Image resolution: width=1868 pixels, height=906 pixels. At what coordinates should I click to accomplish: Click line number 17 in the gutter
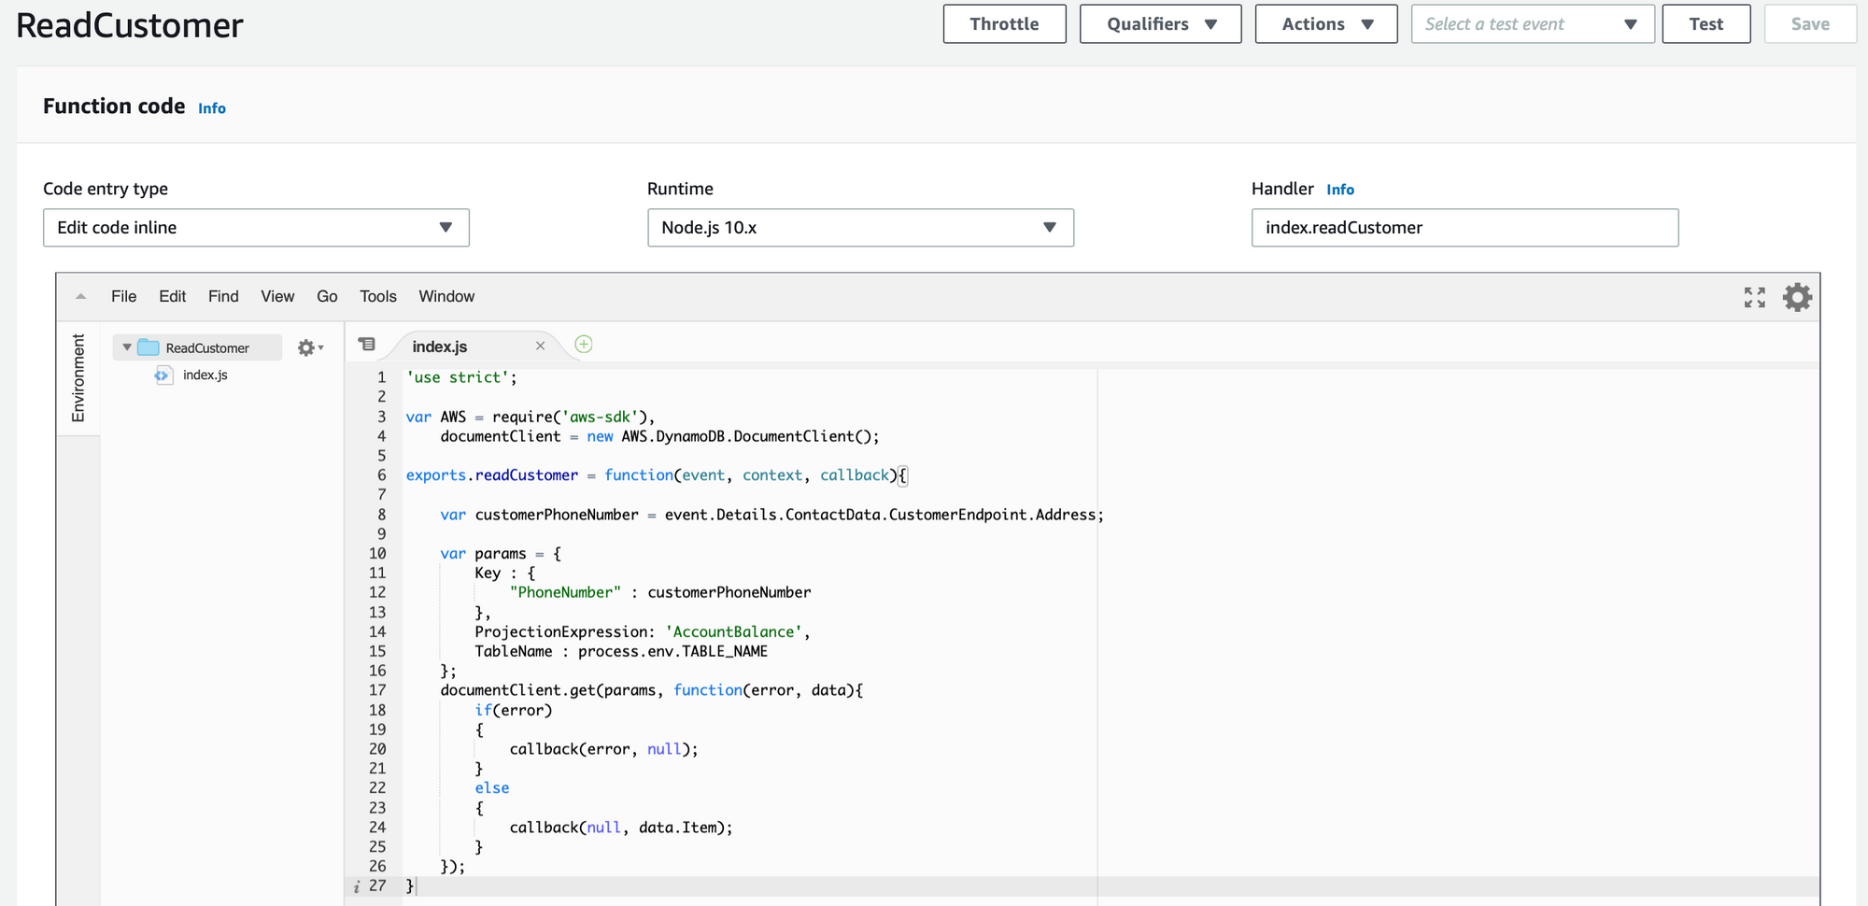click(x=377, y=690)
